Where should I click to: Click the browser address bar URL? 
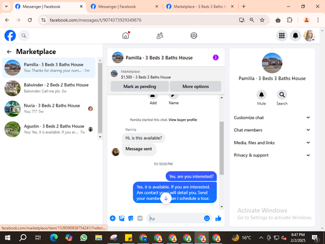[96, 20]
